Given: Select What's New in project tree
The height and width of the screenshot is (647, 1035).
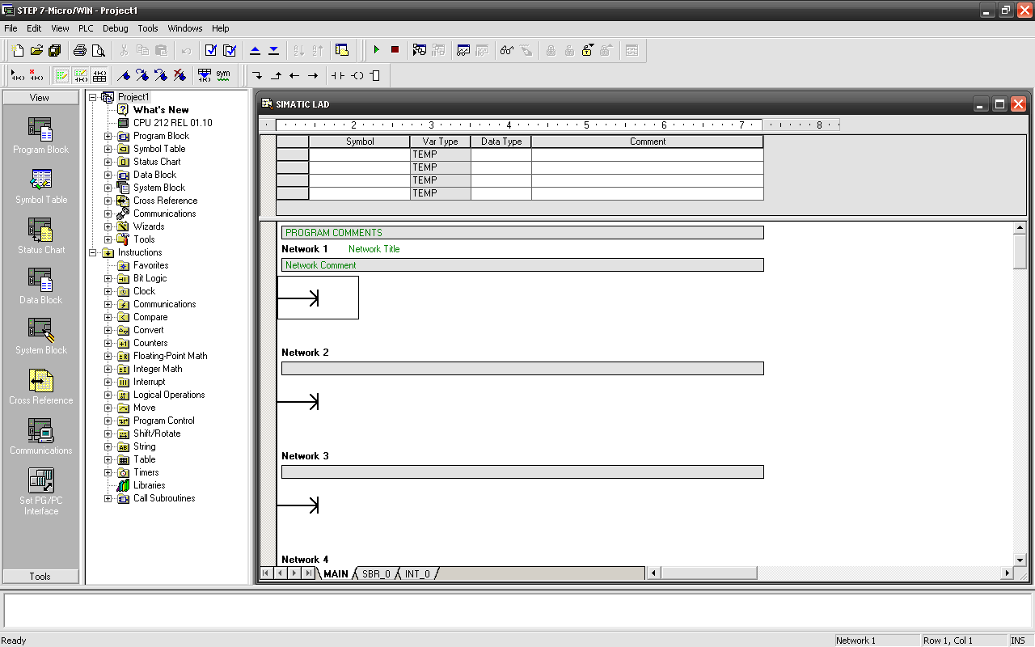Looking at the screenshot, I should click(161, 110).
